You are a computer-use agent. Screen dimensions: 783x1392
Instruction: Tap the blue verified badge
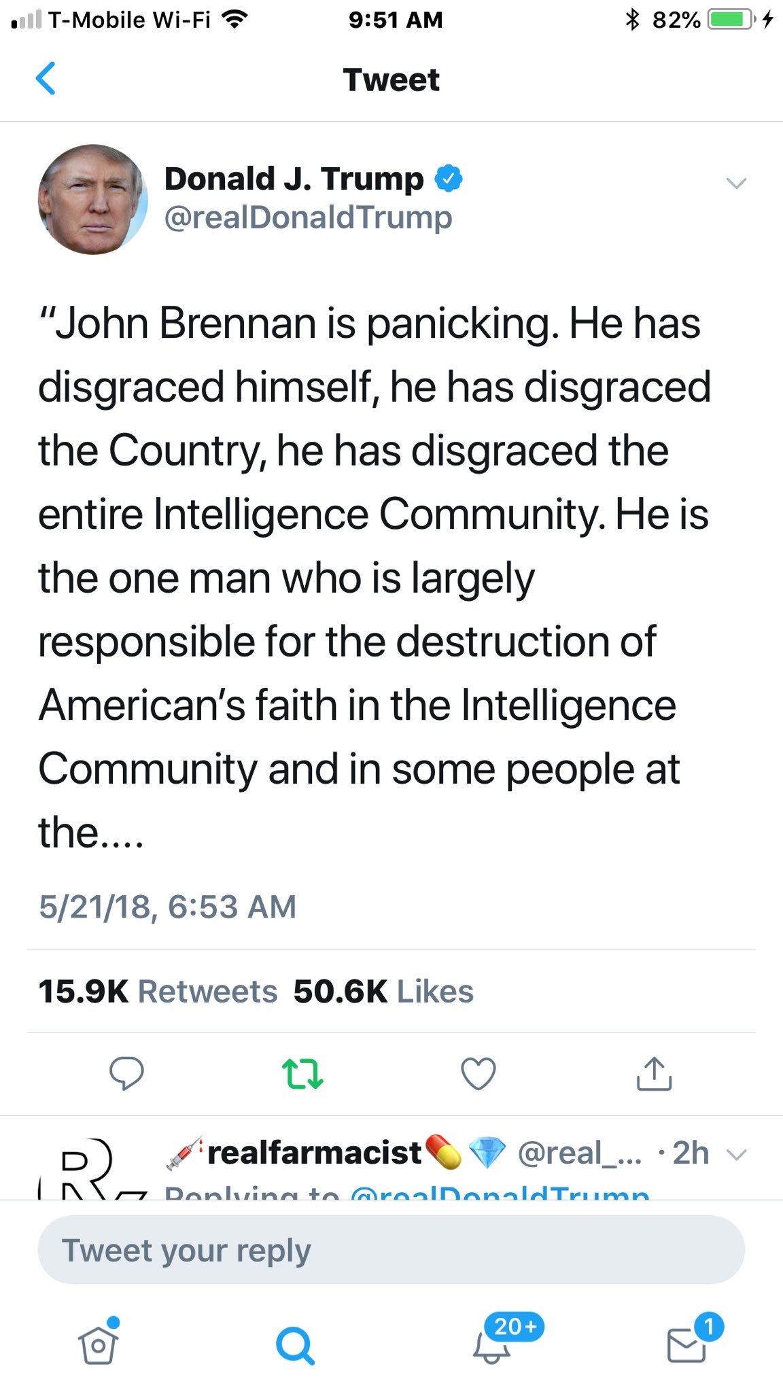(449, 179)
